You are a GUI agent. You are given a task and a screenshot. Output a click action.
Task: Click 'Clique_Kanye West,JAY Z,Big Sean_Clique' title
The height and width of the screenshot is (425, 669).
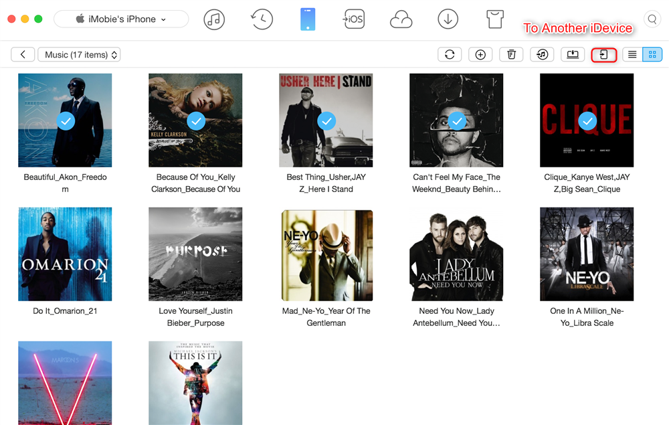pos(587,183)
